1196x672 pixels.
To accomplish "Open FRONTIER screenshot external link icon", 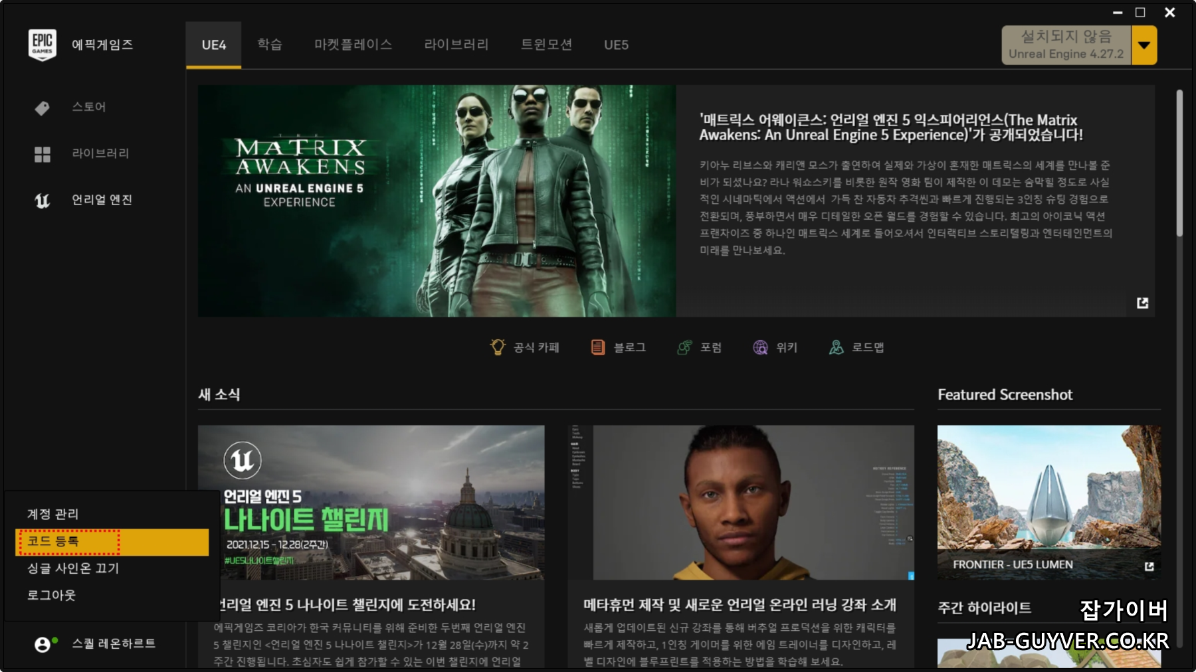I will pyautogui.click(x=1149, y=566).
